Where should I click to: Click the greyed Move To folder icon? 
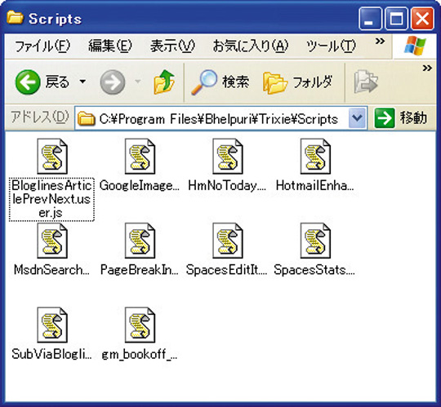tap(366, 82)
